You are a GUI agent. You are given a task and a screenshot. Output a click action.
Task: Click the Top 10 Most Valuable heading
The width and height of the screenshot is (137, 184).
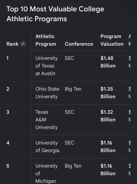click(x=55, y=14)
